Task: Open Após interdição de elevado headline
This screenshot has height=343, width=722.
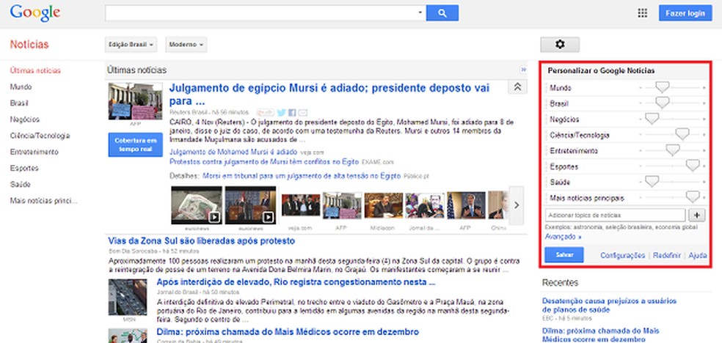Action: (296, 282)
